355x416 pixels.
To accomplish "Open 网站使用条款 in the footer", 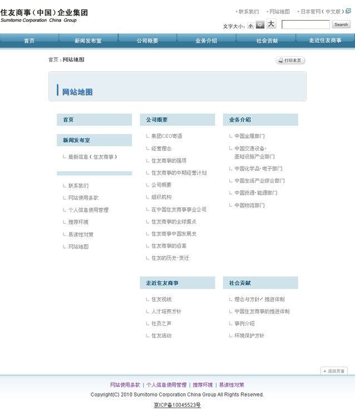I will click(125, 385).
